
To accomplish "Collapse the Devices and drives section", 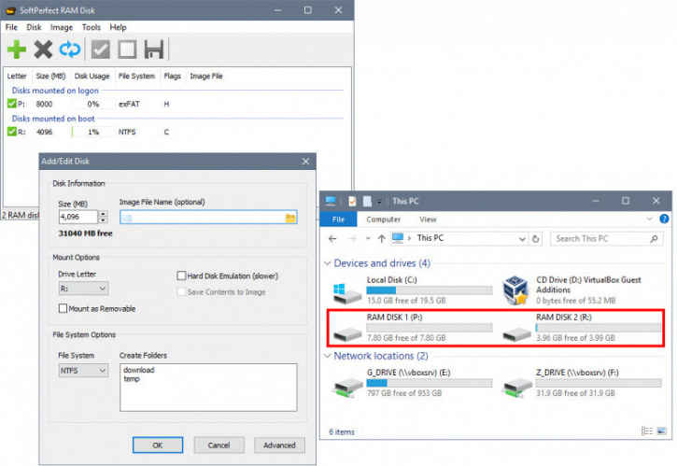I will [x=327, y=263].
